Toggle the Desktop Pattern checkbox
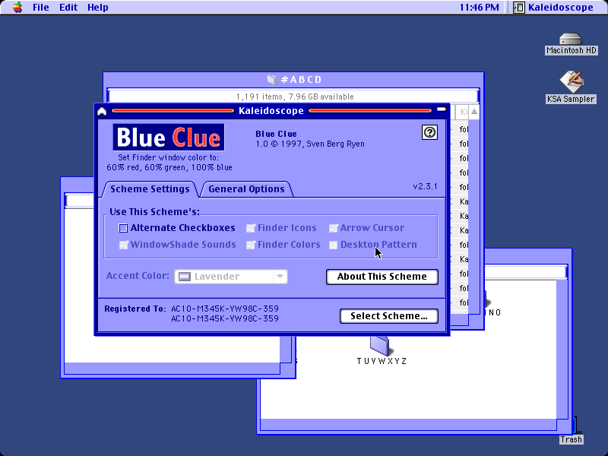The width and height of the screenshot is (608, 456). pos(333,245)
